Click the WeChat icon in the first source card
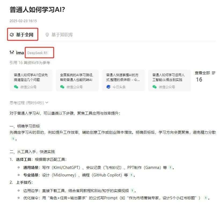223x206 pixels. click(16, 87)
